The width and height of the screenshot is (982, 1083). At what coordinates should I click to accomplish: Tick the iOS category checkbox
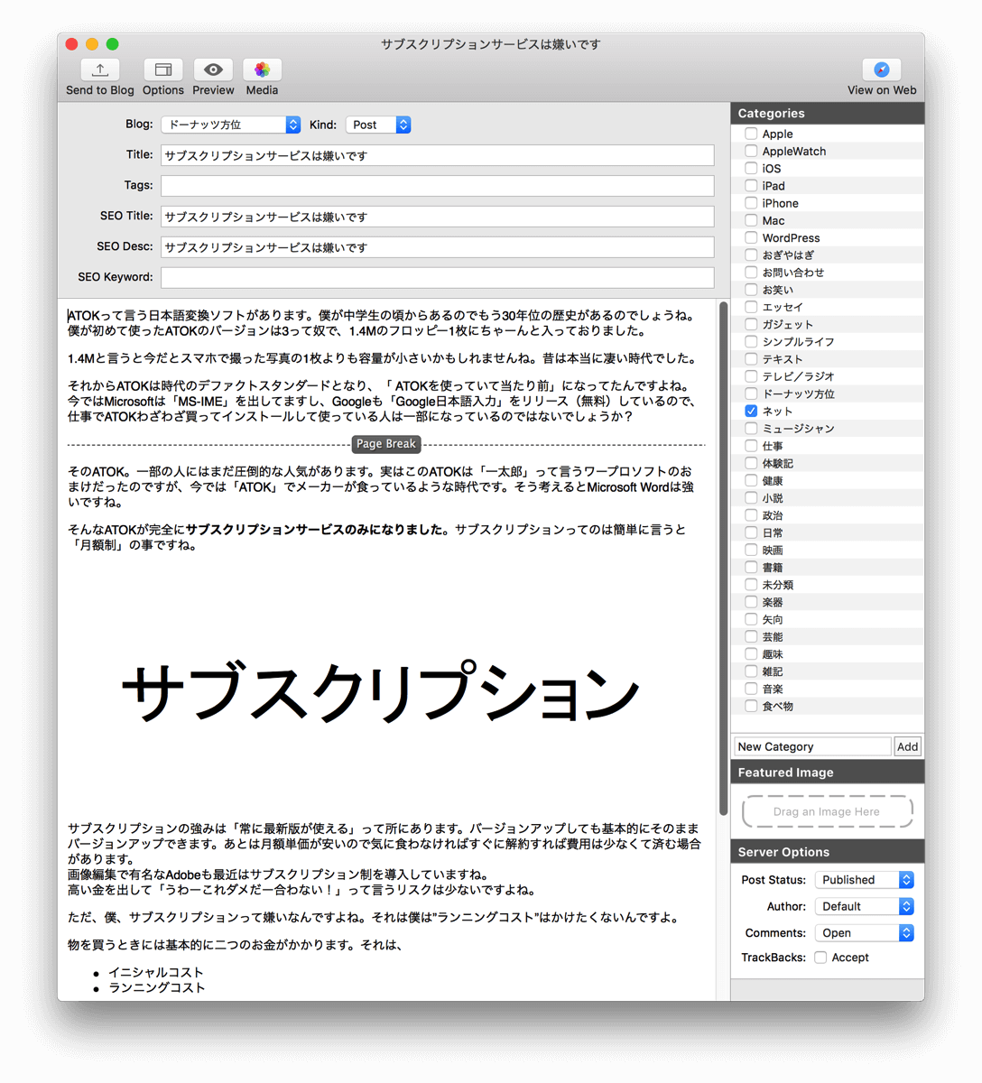[751, 168]
